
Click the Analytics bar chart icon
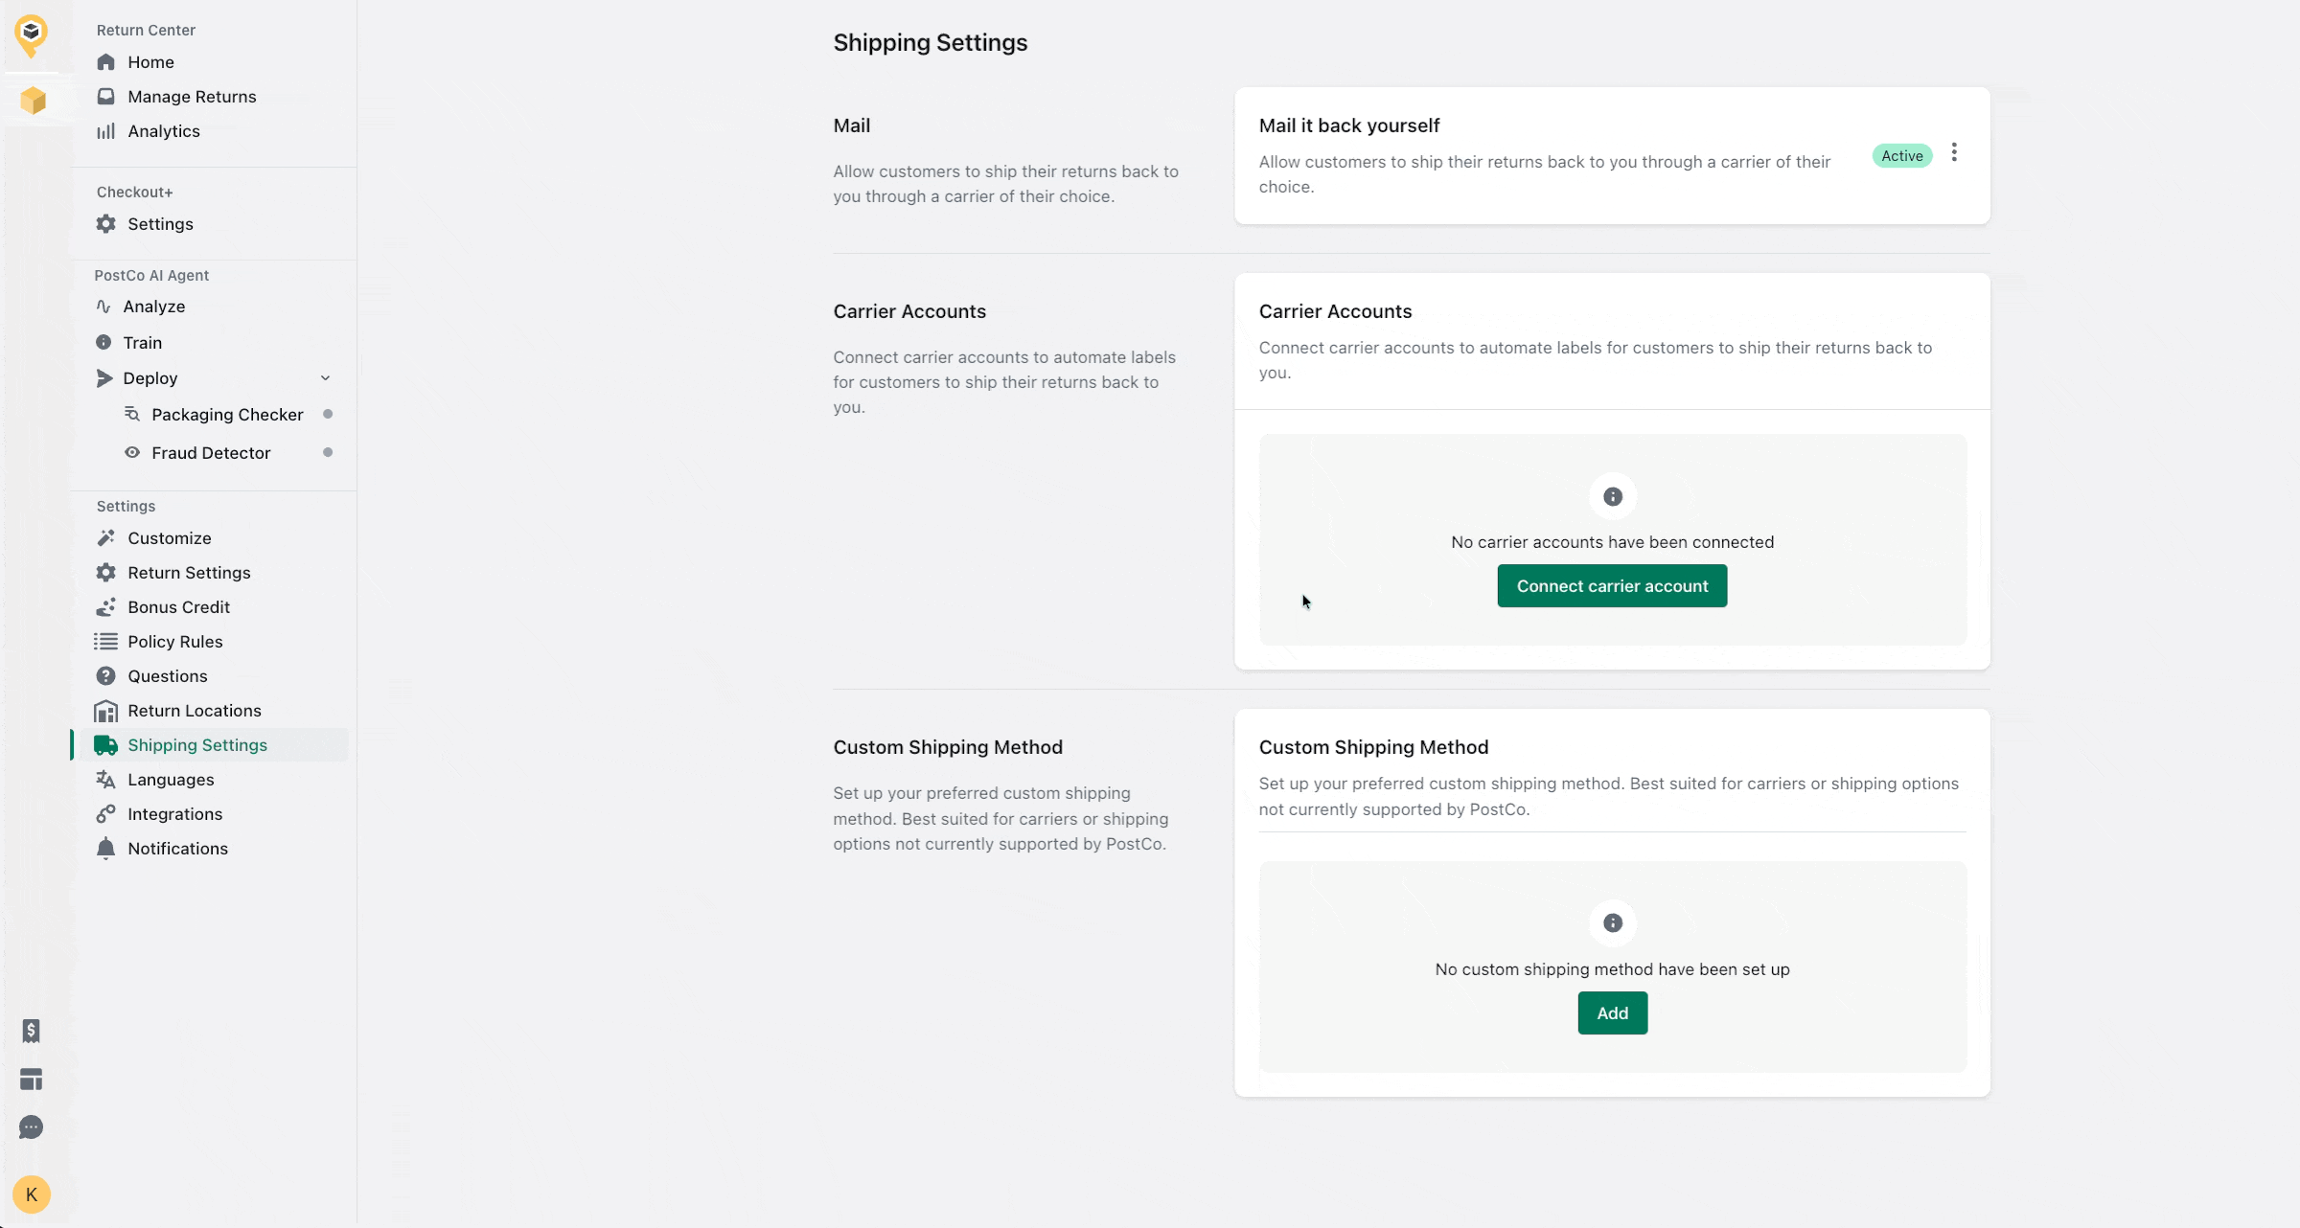click(105, 131)
